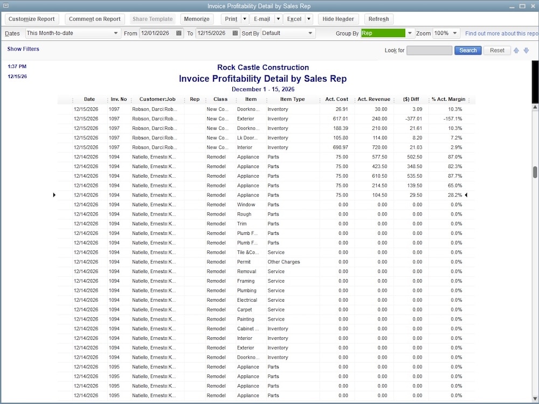539x404 pixels.
Task: Click the down arrow beside the Reset button
Action: coord(526,50)
